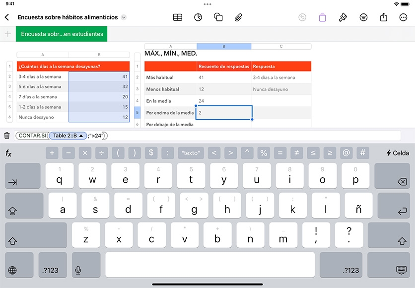Screen dimensions: 415x288
Task: Open the More options ellipsis menu
Action: click(x=403, y=17)
